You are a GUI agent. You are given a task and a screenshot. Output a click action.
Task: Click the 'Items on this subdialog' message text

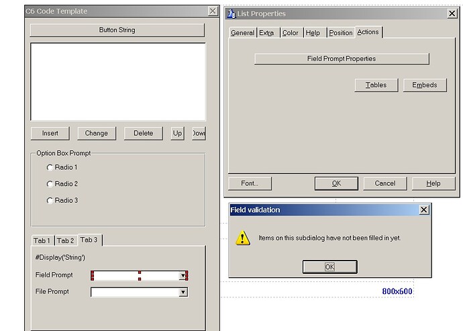(x=329, y=238)
